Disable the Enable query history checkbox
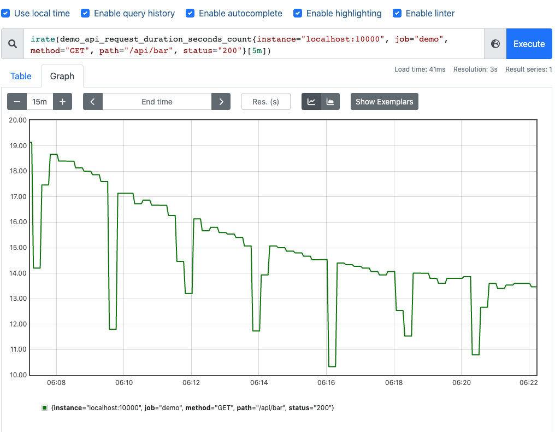Image resolution: width=555 pixels, height=432 pixels. (x=85, y=13)
